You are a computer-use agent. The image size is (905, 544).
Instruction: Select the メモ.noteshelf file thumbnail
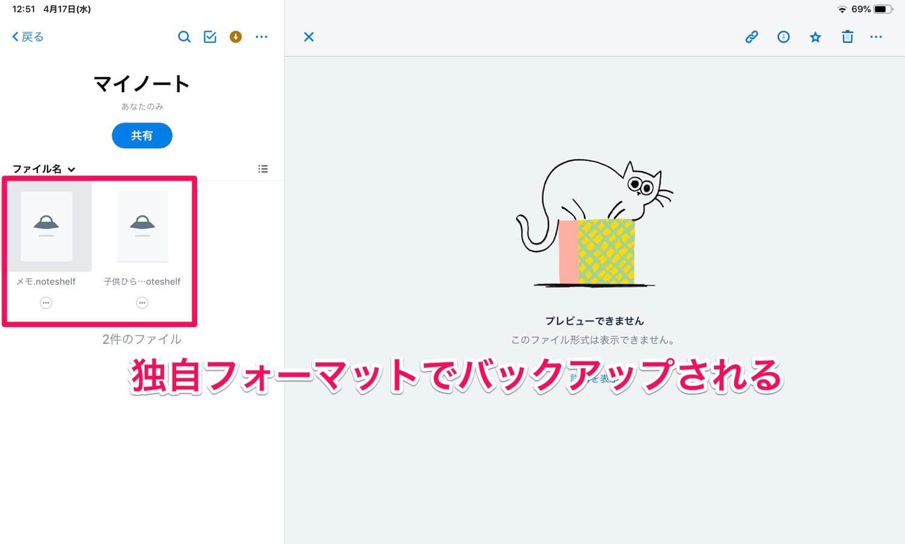point(46,227)
